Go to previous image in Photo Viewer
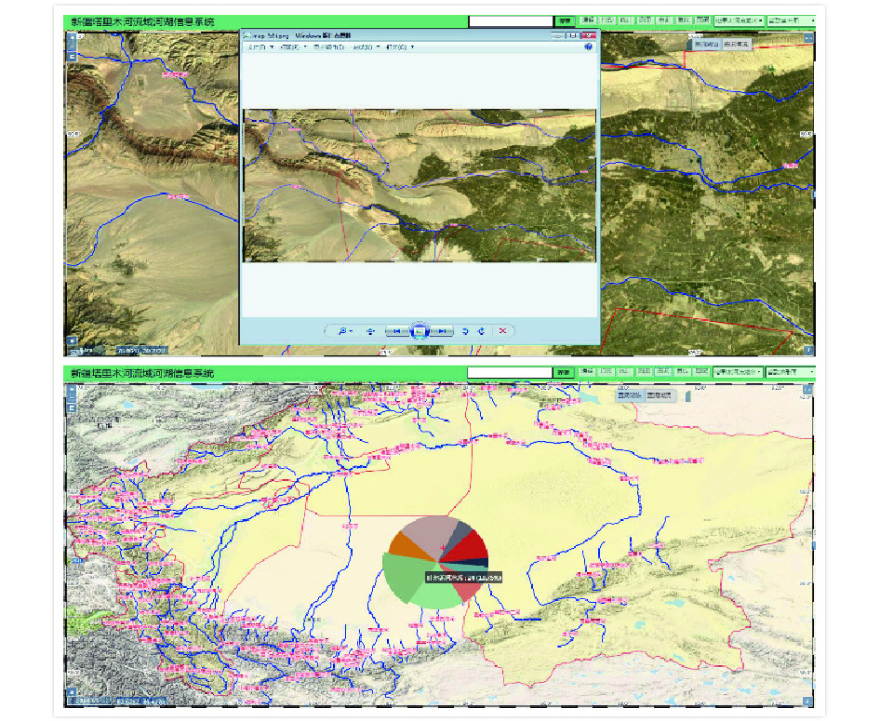The width and height of the screenshot is (880, 721). click(396, 331)
